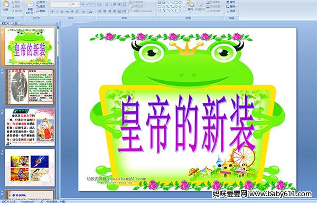Click the bulleted list icon
The width and height of the screenshot is (317, 203).
(100, 4)
